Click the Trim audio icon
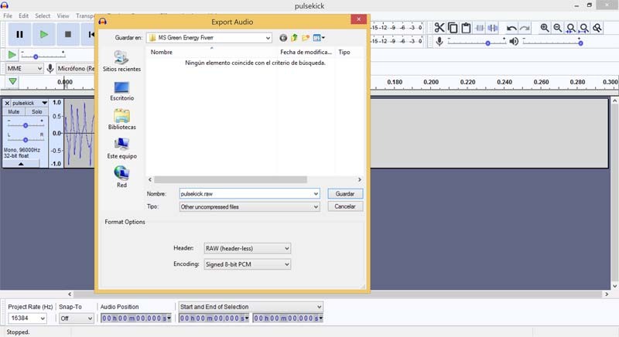Screen dimensions: 619x337 [480, 28]
